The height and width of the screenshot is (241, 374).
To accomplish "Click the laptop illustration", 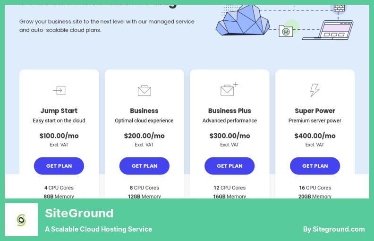I will 328,30.
